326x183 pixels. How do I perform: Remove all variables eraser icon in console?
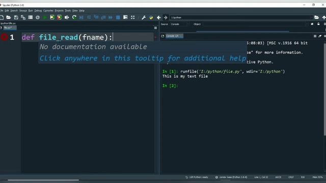320,36
